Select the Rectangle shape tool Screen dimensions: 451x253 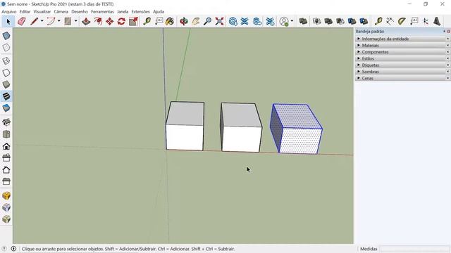click(x=68, y=22)
